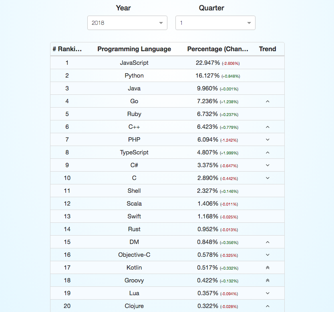Screen dimensions: 334x312
Task: Sort by the Trend column header
Action: click(x=268, y=49)
